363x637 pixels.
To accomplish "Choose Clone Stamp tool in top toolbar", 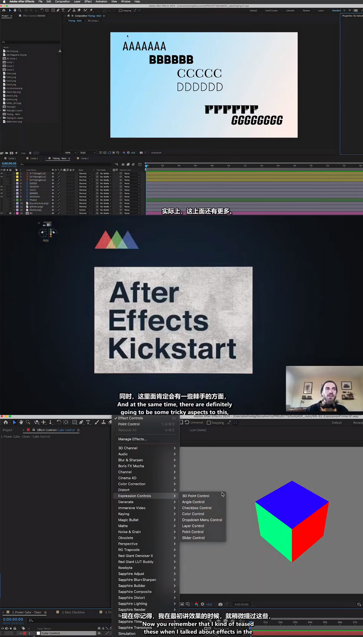I will pyautogui.click(x=74, y=10).
